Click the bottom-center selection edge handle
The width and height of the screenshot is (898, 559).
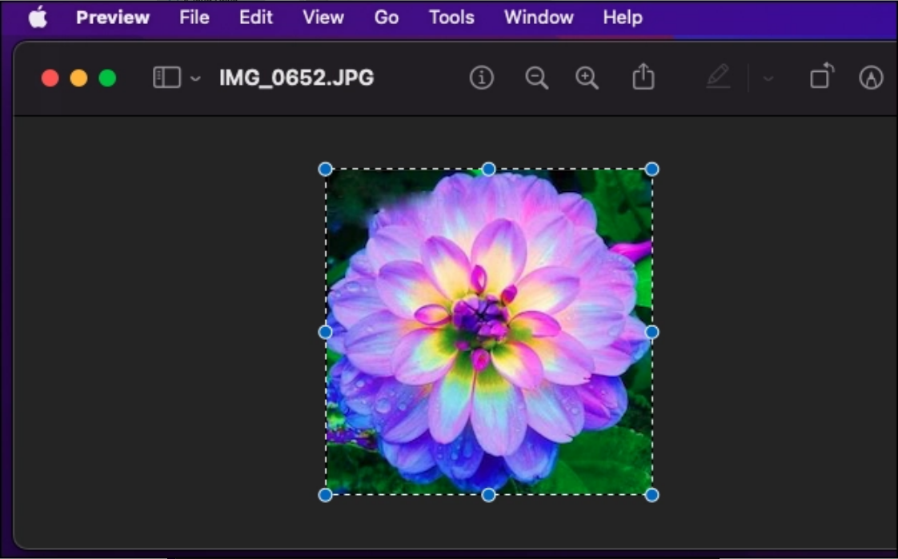click(x=488, y=495)
